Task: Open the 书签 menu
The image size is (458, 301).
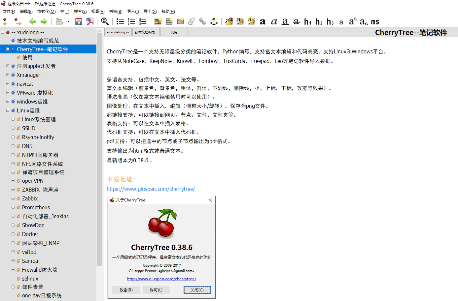Action: coord(116,11)
